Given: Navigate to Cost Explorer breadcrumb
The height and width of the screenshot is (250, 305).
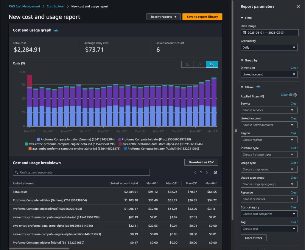Looking at the screenshot, I should point(56,6).
